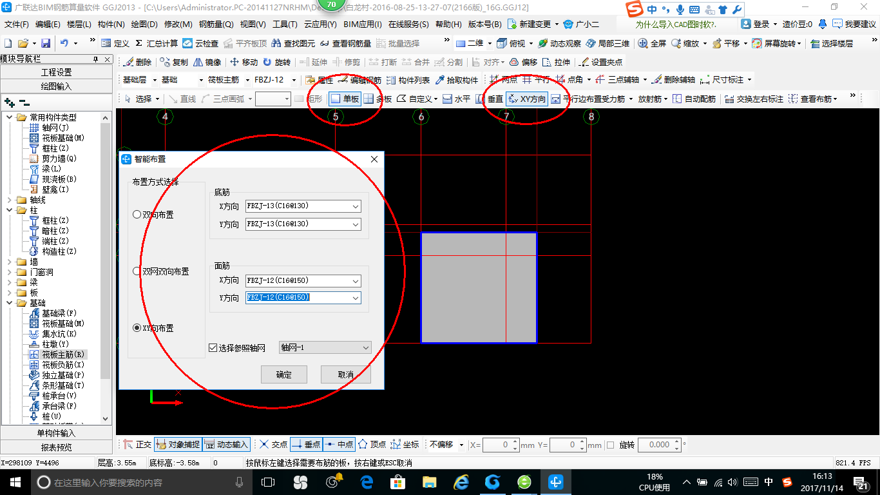Image resolution: width=880 pixels, height=495 pixels.
Task: Click 取消 button in 智能布置 dialog
Action: coord(346,374)
